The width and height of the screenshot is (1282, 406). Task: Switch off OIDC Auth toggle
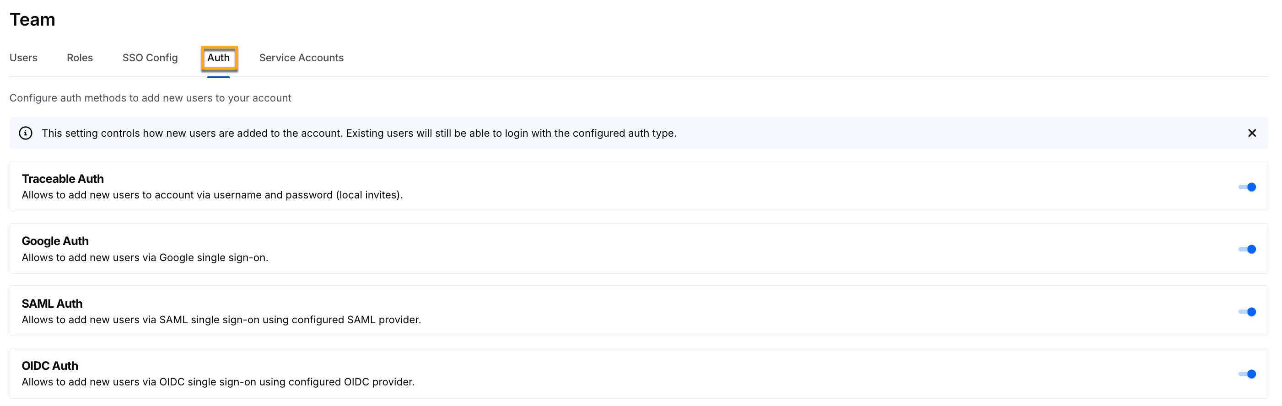(1247, 374)
